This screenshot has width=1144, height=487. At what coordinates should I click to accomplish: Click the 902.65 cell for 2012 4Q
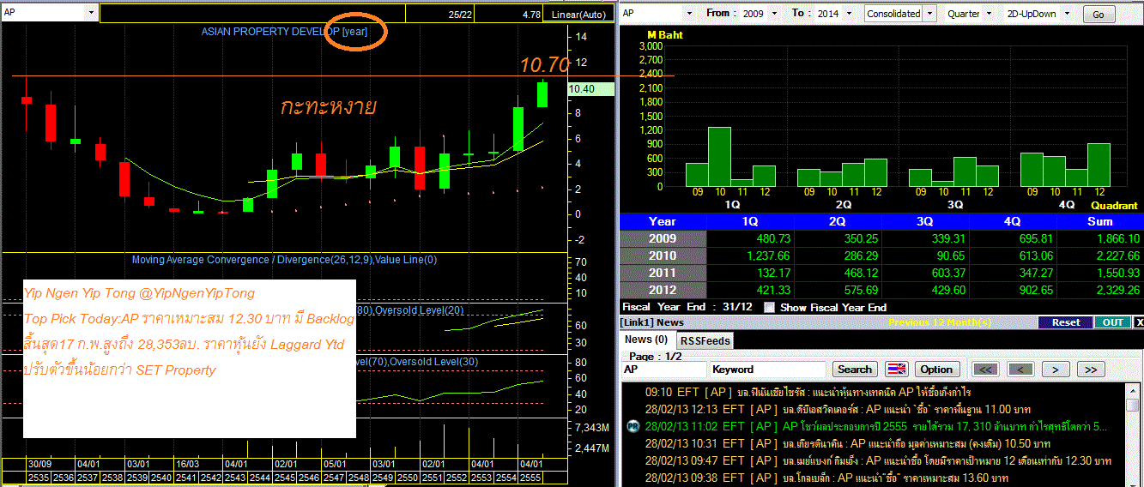pos(1013,290)
